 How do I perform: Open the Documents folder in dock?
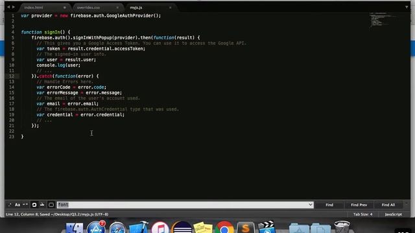click(320, 228)
